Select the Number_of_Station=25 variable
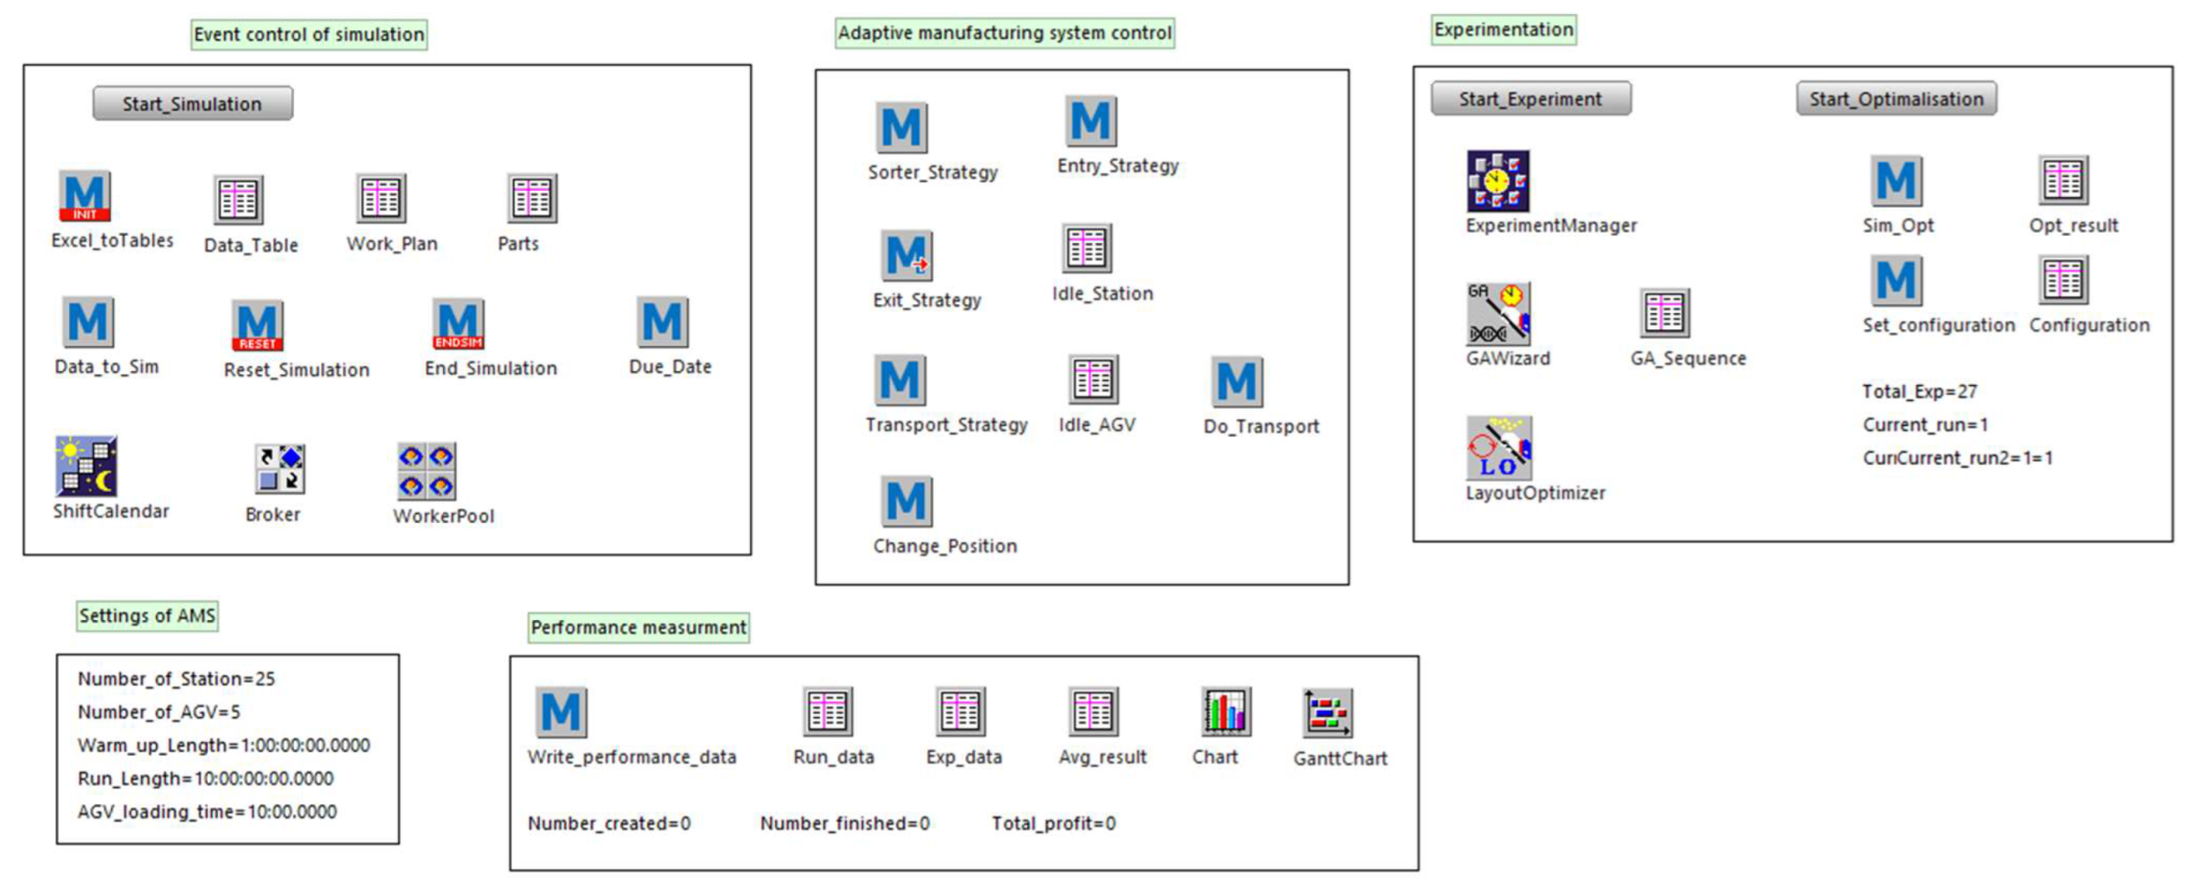 tap(176, 679)
